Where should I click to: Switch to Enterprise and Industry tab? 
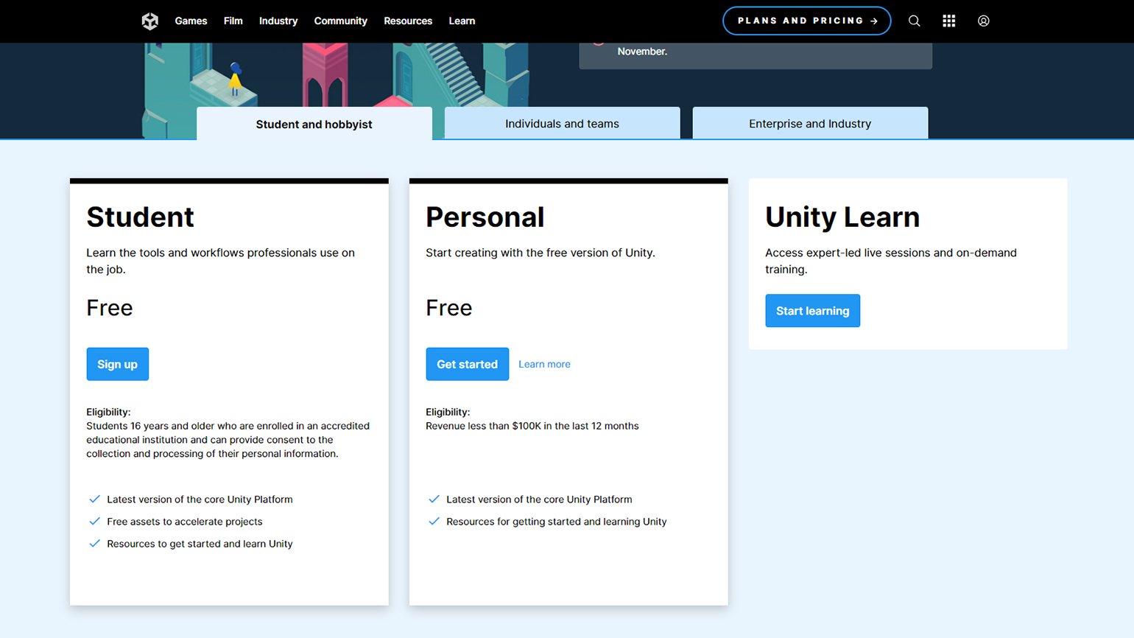coord(810,124)
